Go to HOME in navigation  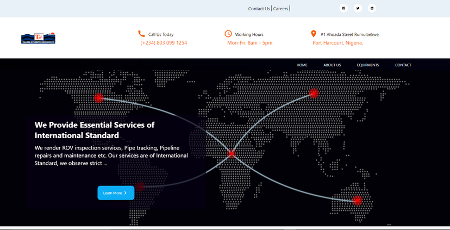click(302, 65)
